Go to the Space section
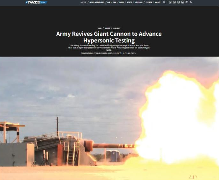Image resolution: width=219 pixels, height=180 pixels. (129, 2)
